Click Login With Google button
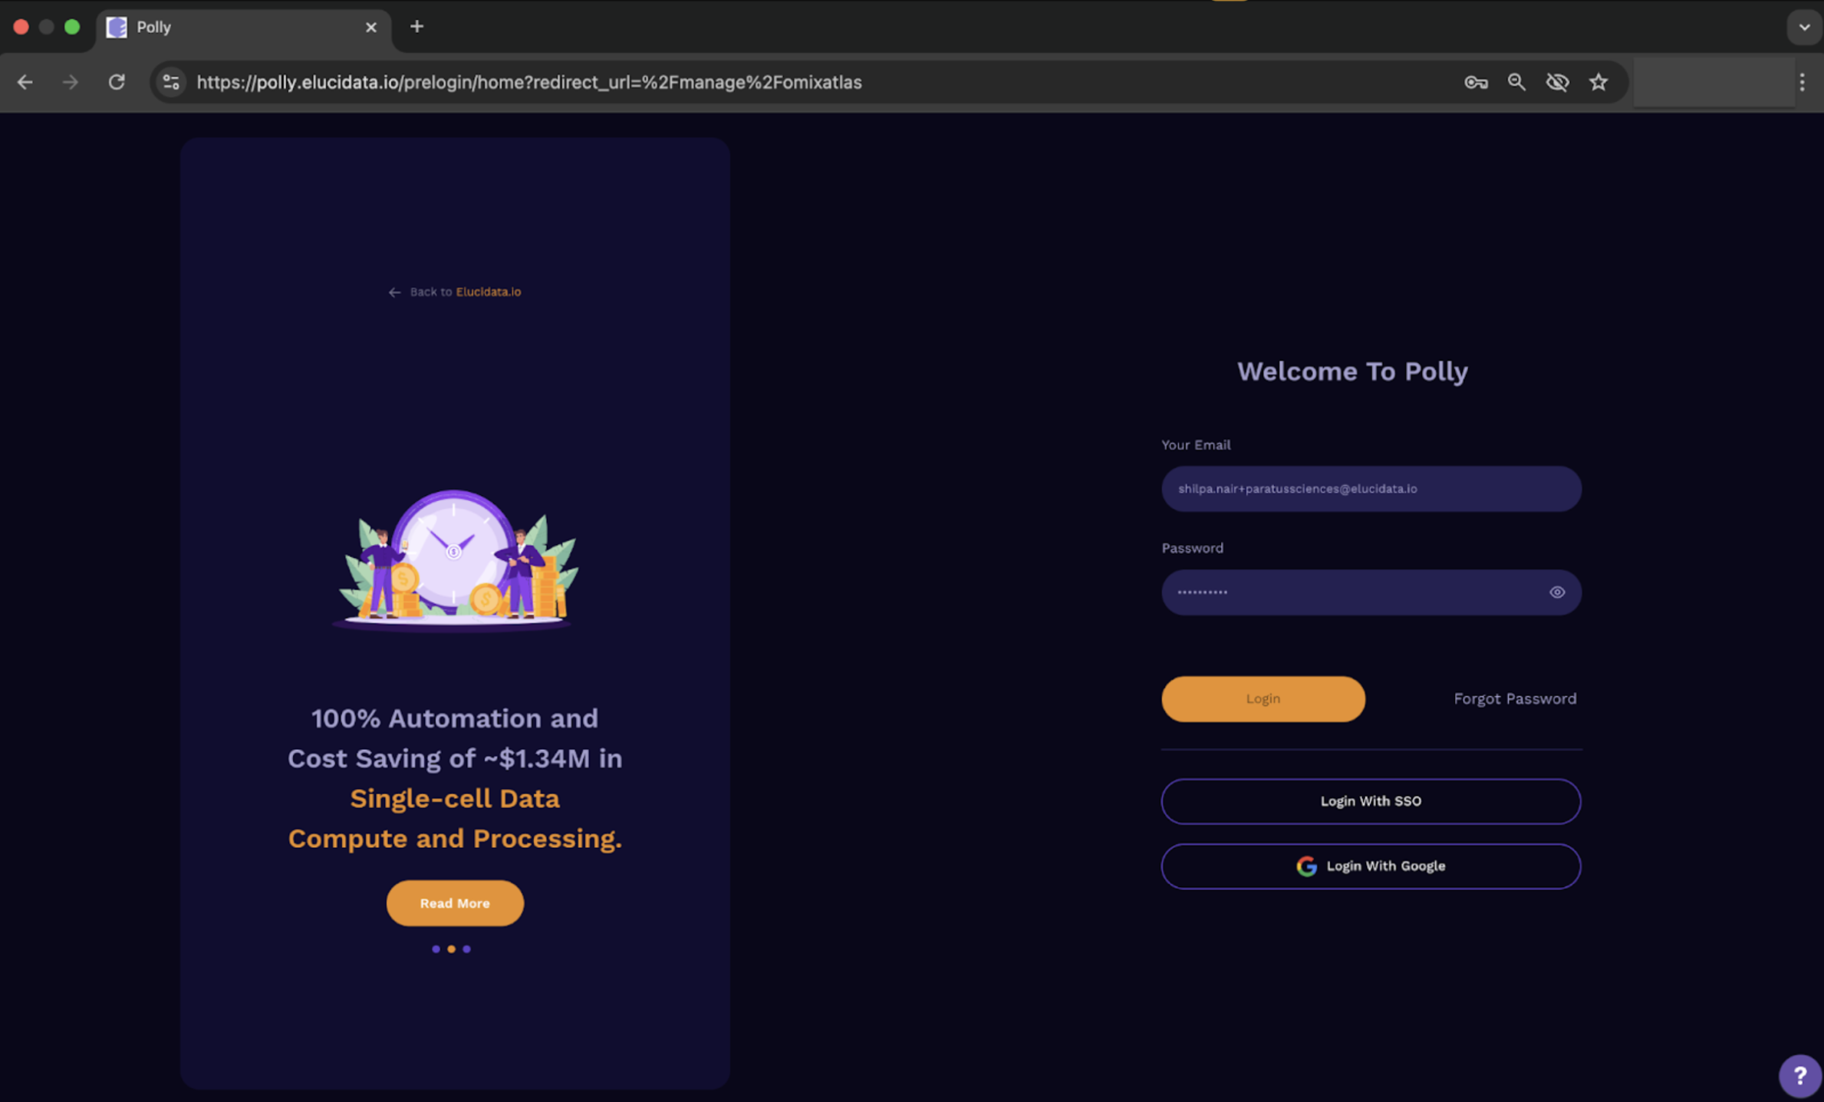 [1371, 866]
